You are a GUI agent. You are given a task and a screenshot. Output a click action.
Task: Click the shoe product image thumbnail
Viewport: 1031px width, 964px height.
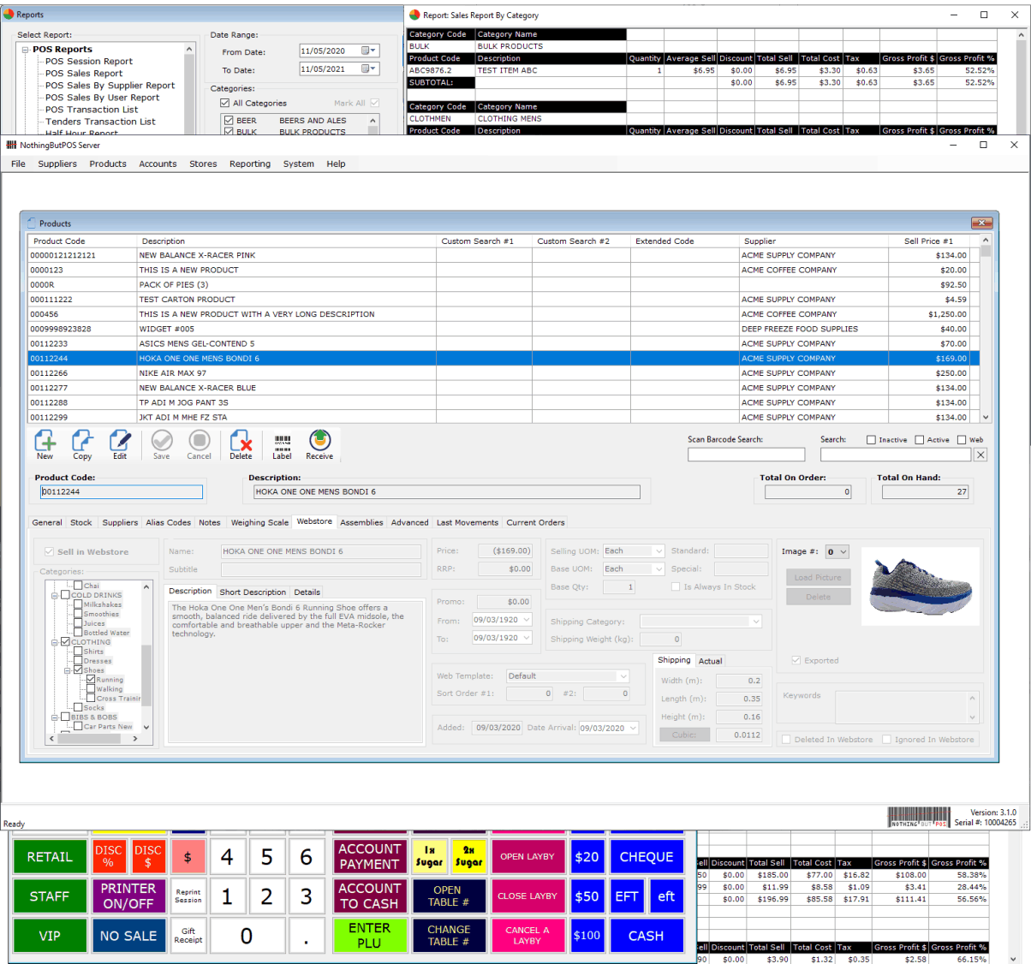coord(921,586)
